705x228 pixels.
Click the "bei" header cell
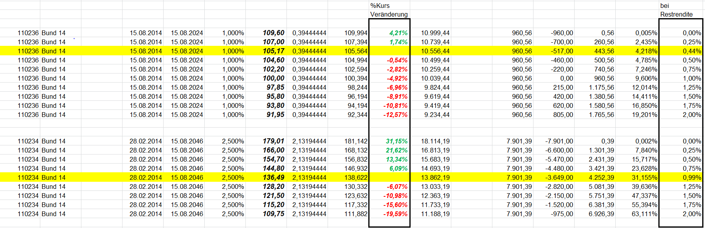pyautogui.click(x=681, y=6)
